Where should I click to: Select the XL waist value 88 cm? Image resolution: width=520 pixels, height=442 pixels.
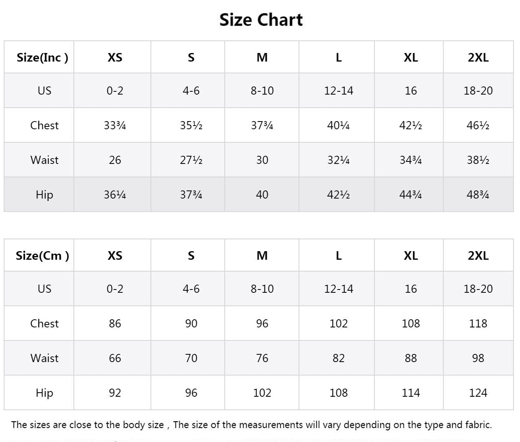(411, 358)
